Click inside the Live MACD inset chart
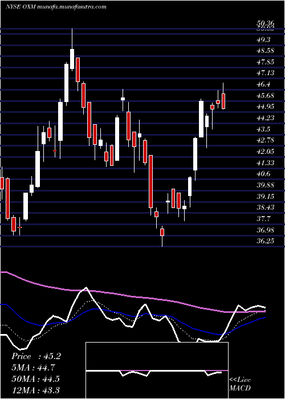This screenshot has width=285, height=399. click(x=157, y=370)
